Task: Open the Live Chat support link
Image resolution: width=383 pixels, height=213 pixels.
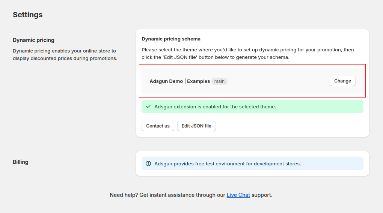Action: point(238,195)
